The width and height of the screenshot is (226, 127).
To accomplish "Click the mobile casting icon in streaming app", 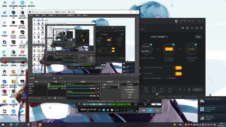I will point(146,89).
